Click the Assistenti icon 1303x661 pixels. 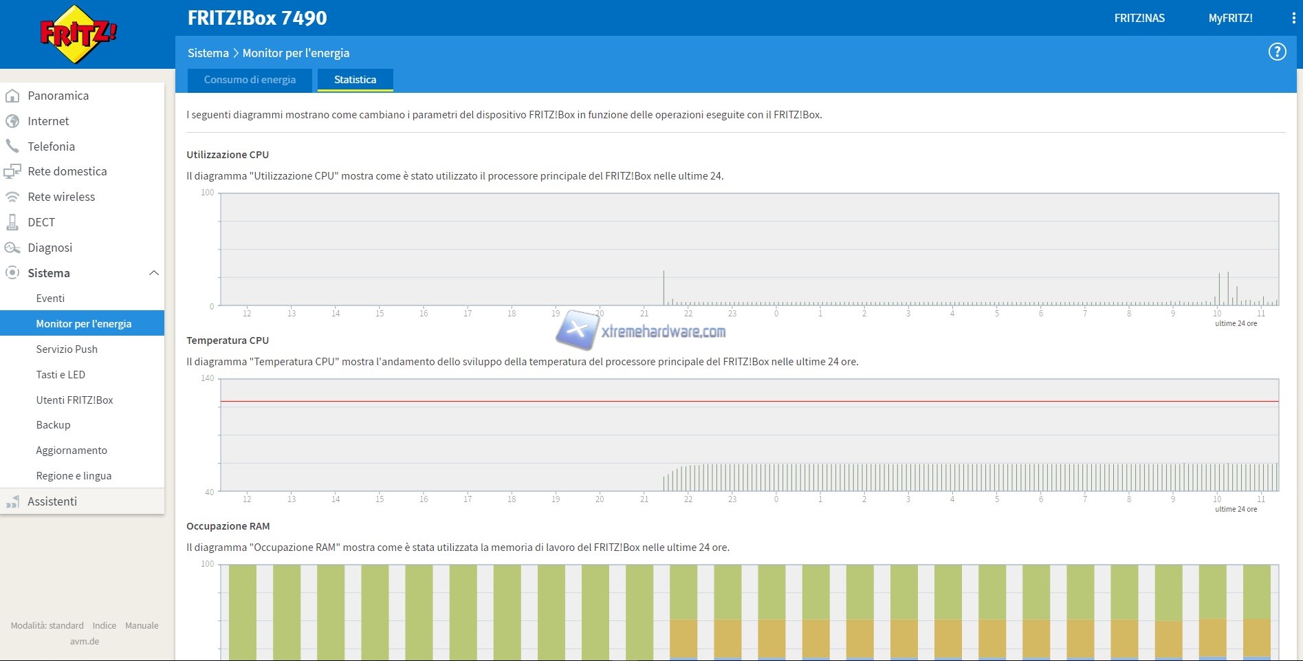[x=12, y=502]
